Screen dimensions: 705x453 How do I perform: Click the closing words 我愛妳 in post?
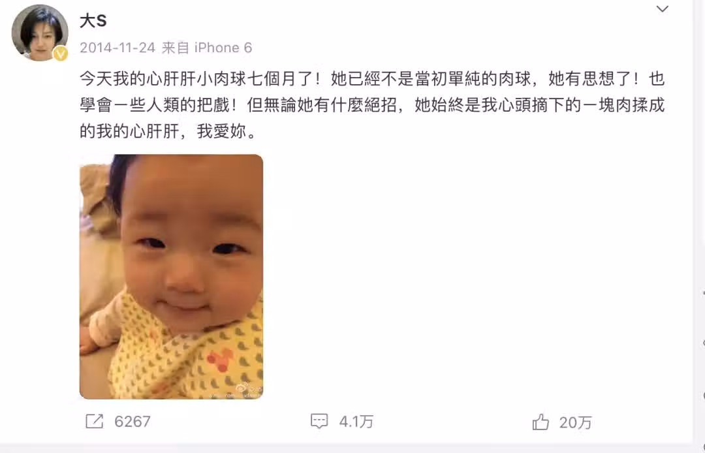tap(222, 132)
